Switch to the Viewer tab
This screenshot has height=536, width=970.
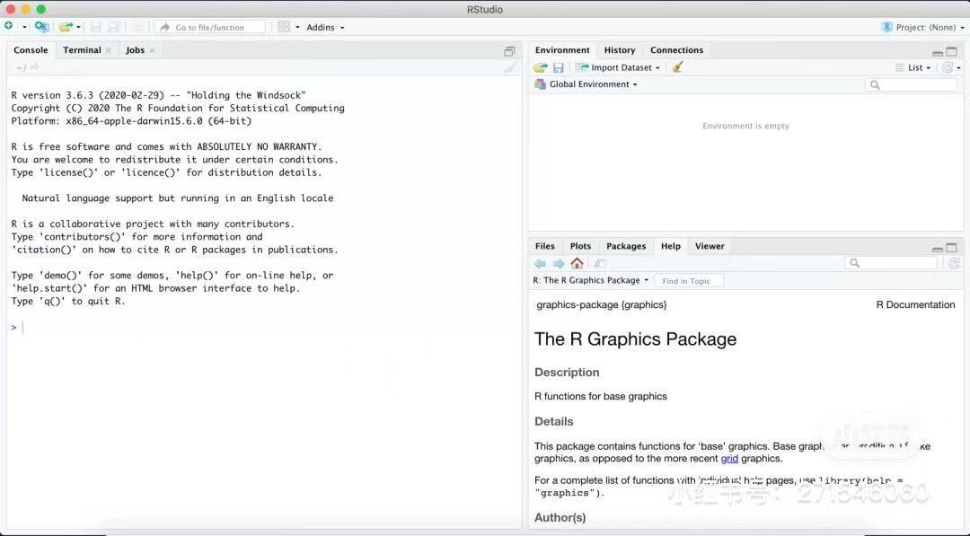click(710, 246)
